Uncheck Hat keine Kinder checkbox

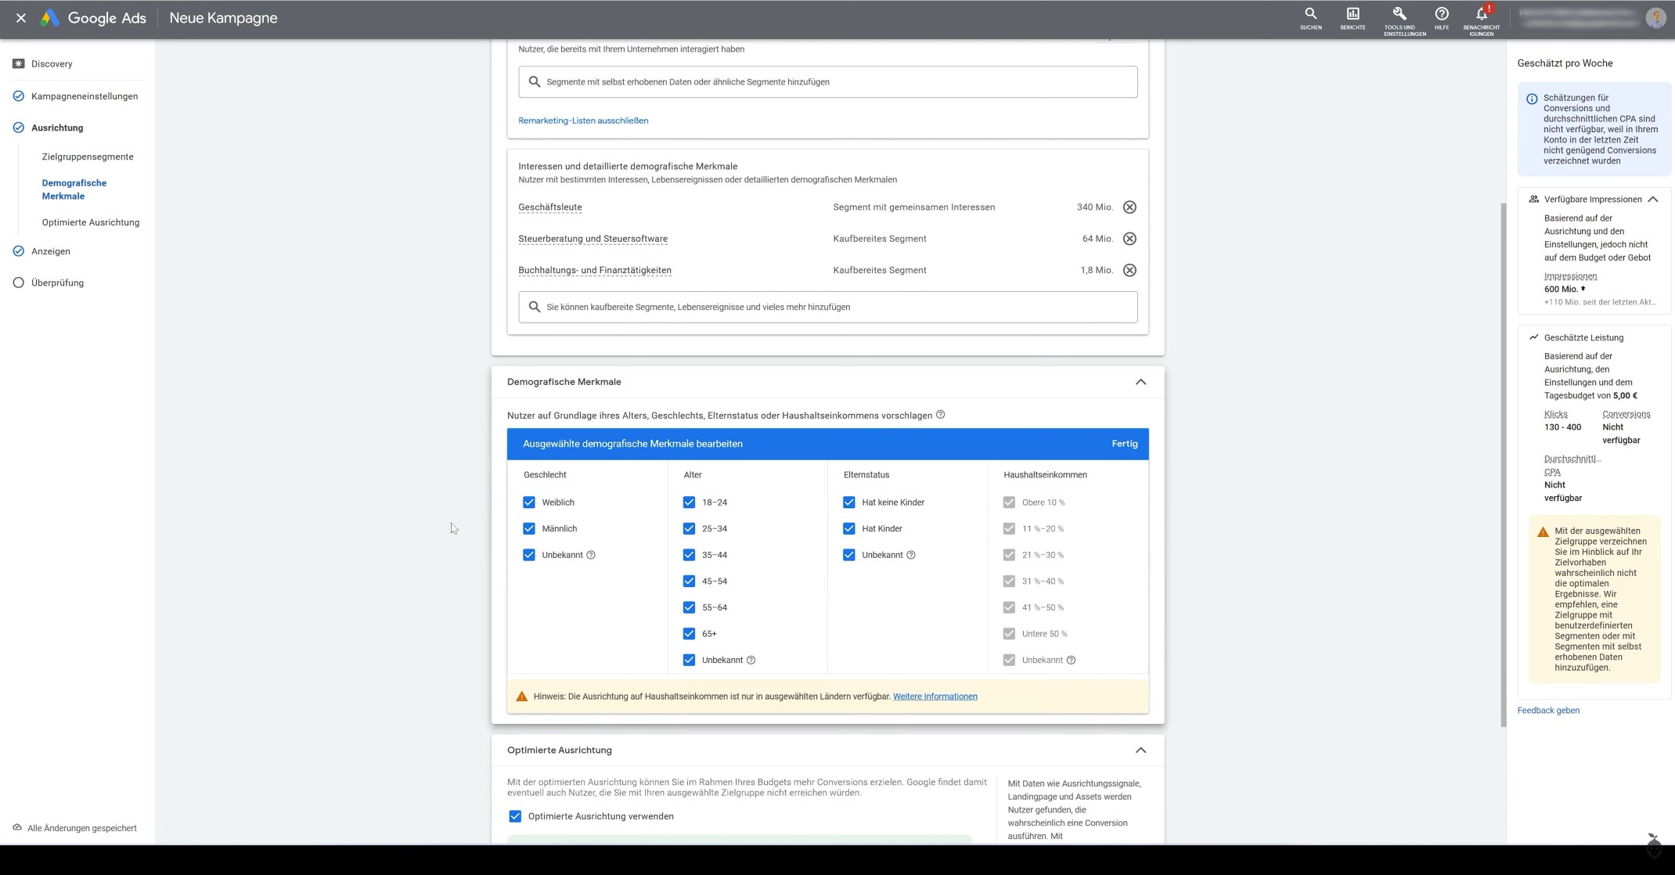[849, 502]
